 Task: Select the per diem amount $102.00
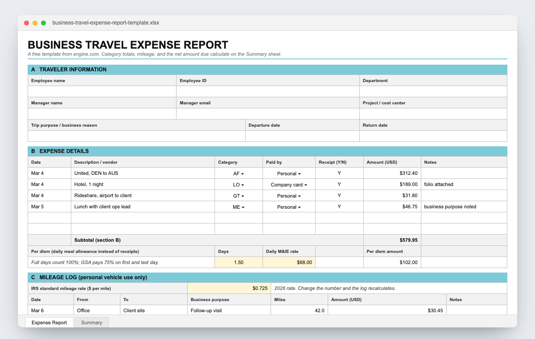click(x=392, y=262)
